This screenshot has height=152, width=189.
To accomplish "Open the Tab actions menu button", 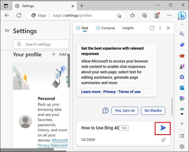I will (6, 6).
